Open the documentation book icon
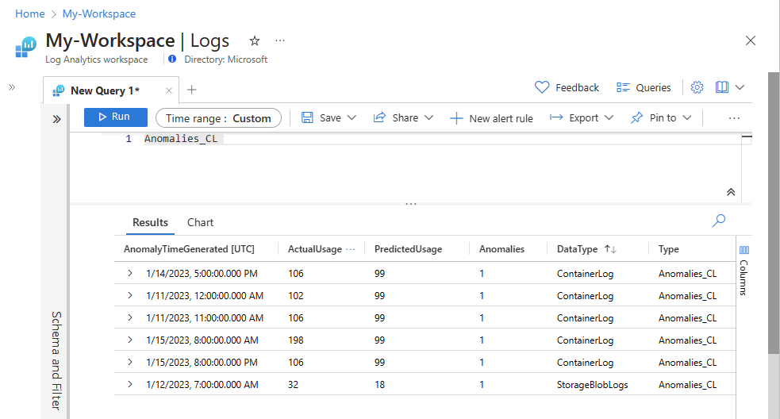 click(x=722, y=87)
